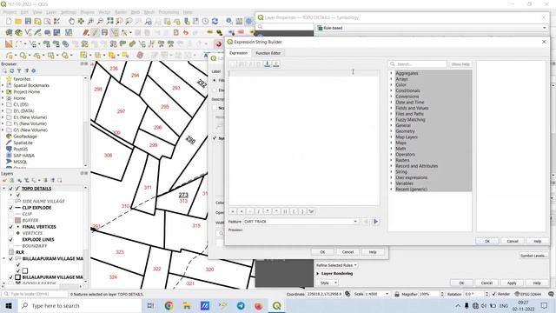Select the Zoom In magnifier tool
The width and height of the screenshot is (556, 313).
point(90,22)
